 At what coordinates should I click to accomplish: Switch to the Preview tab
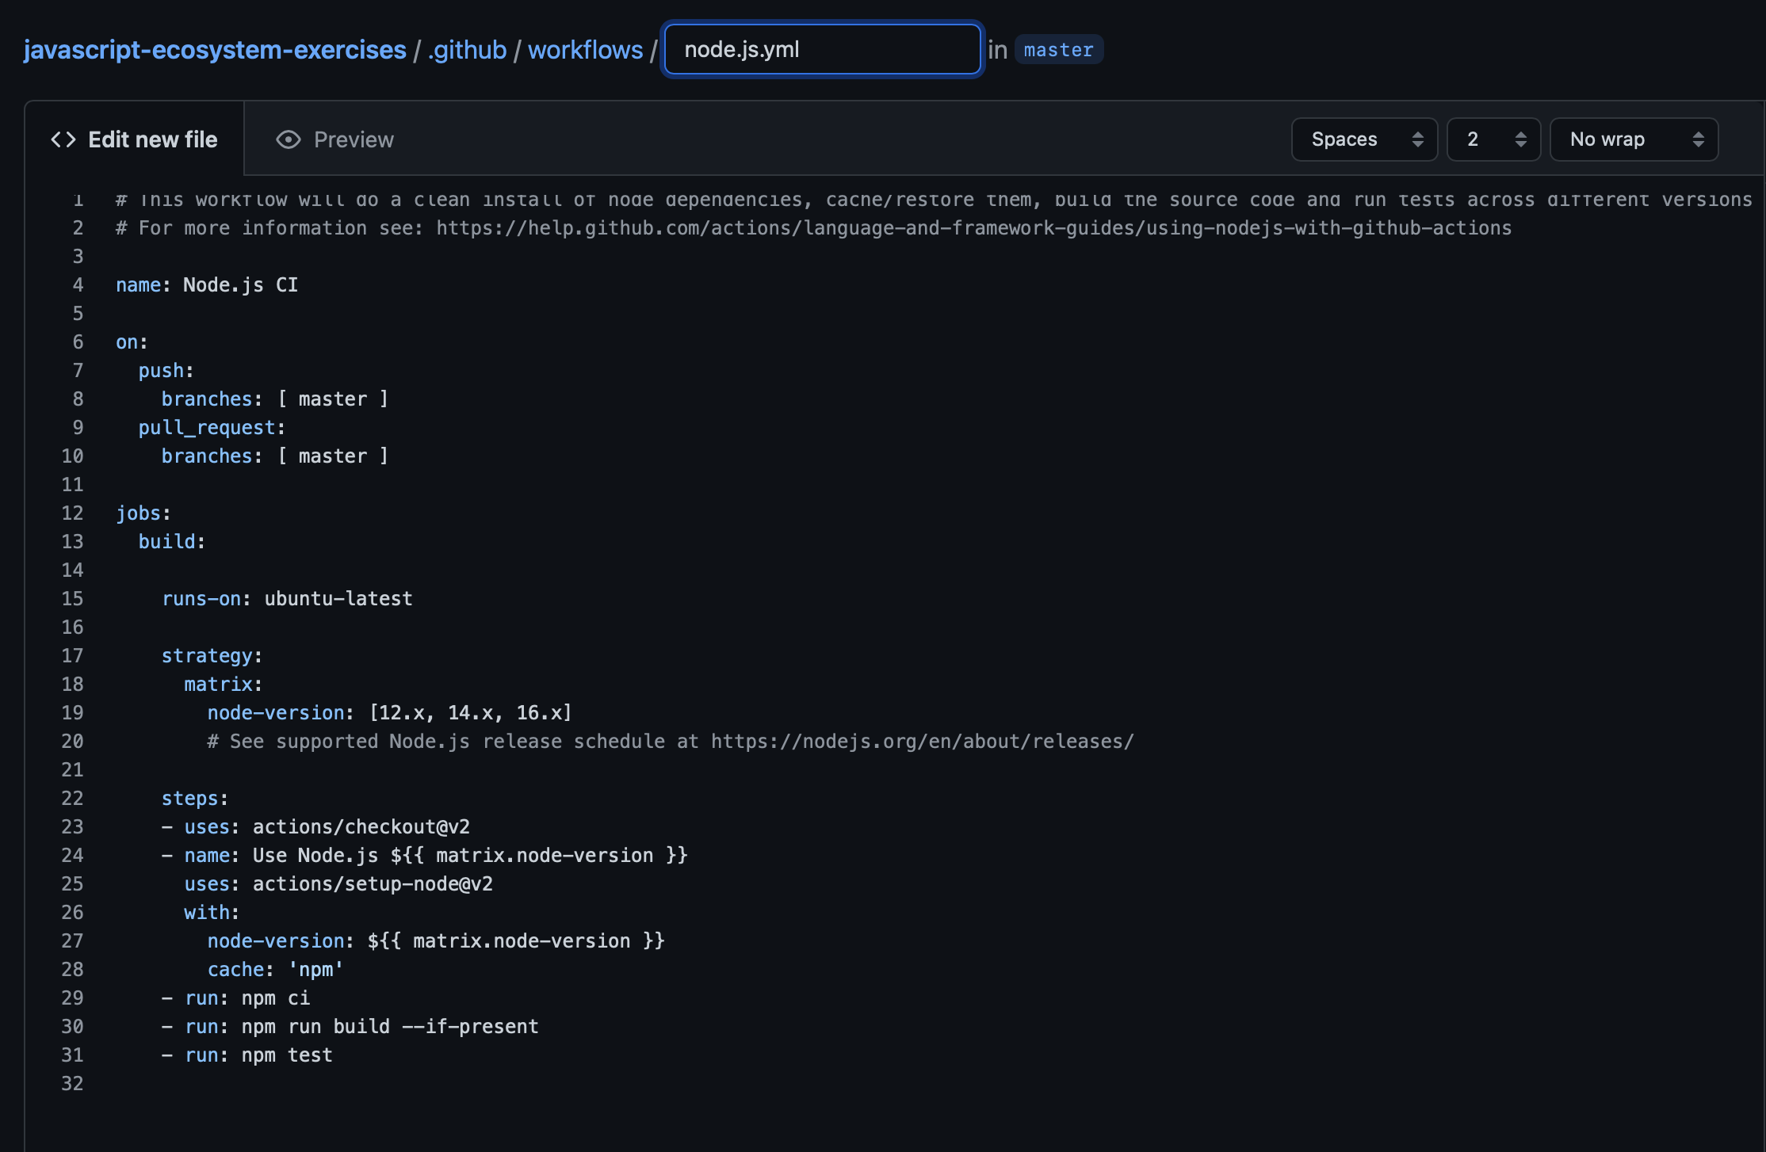click(x=334, y=139)
